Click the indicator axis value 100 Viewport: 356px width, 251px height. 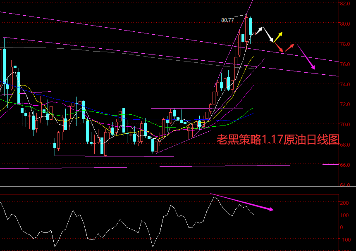coord(344,215)
